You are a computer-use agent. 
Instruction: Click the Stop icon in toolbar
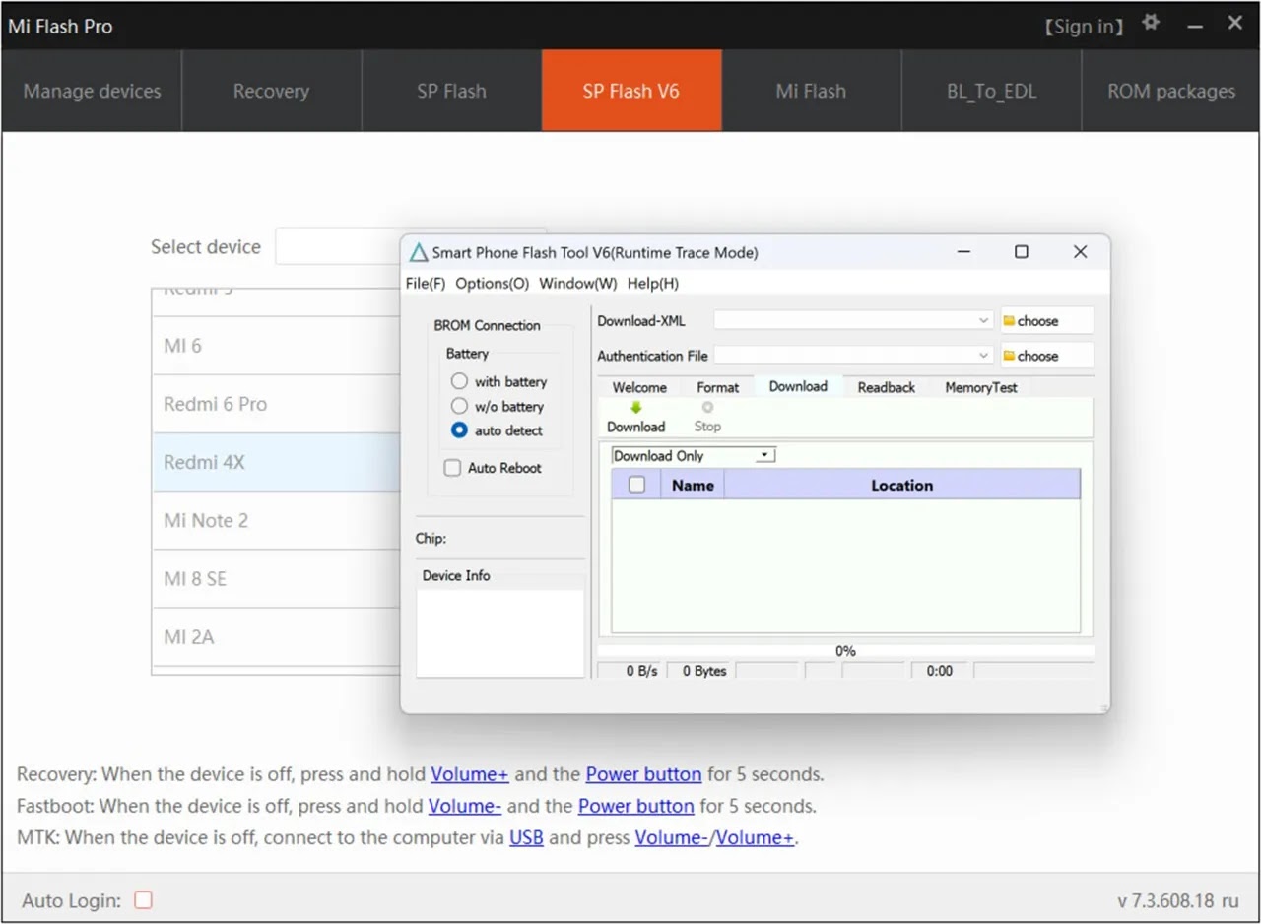tap(707, 407)
